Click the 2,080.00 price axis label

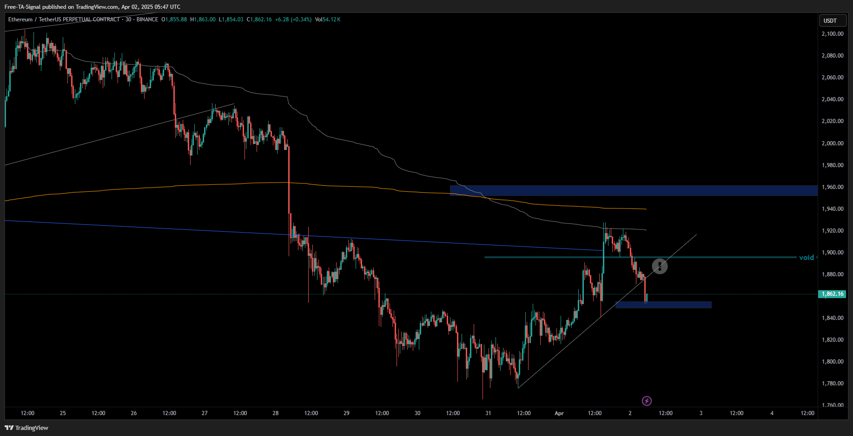pos(833,56)
